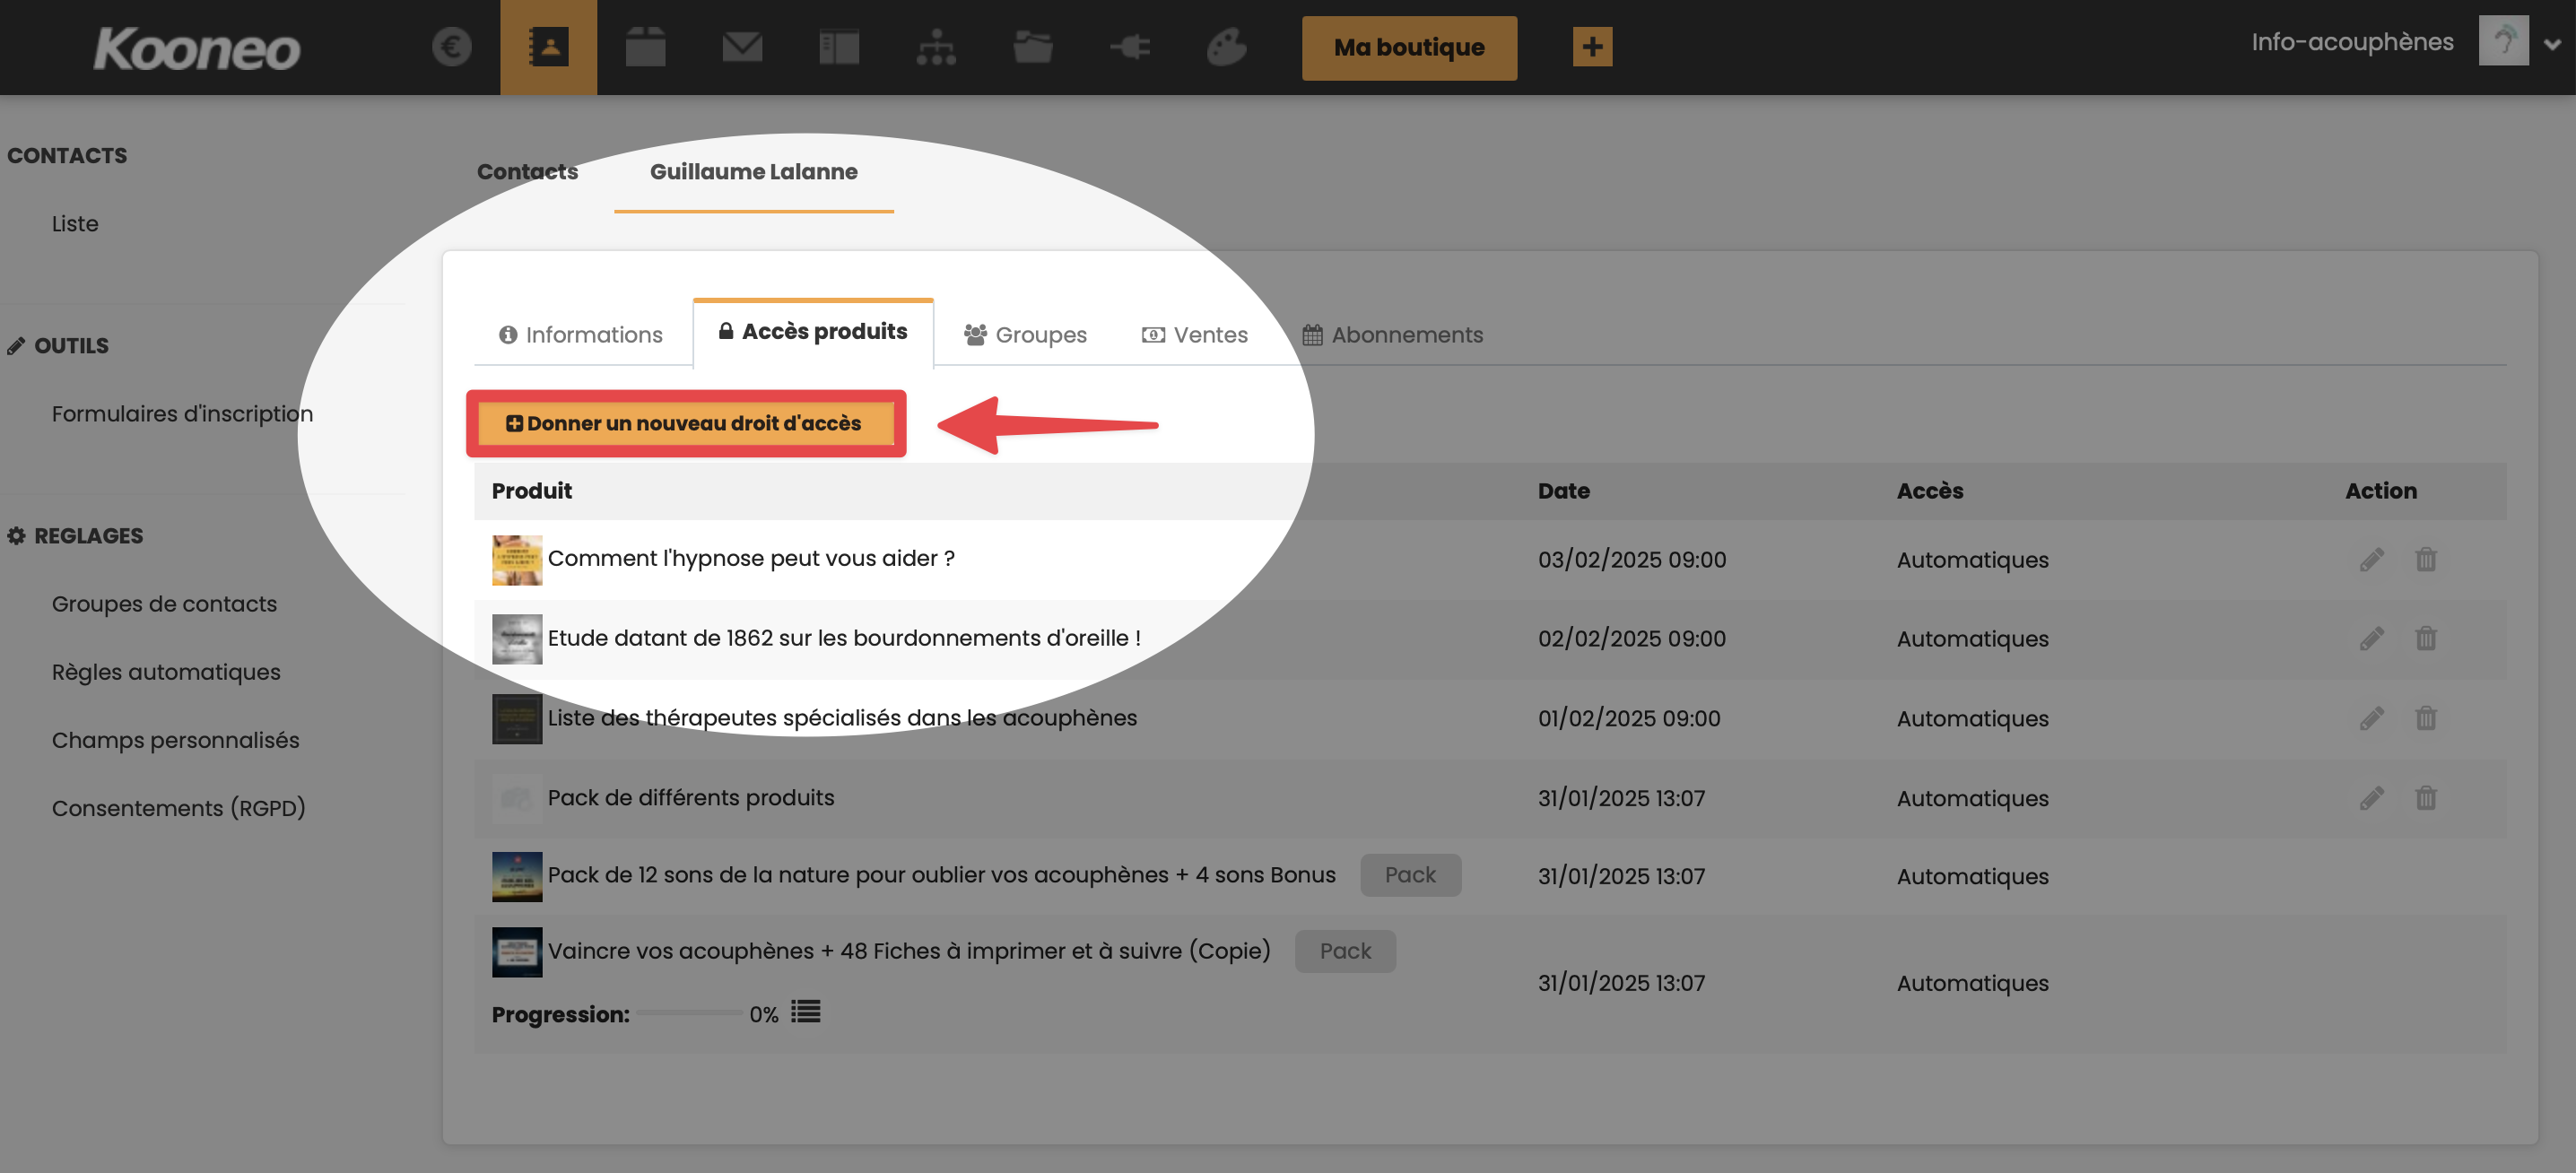The image size is (2576, 1173).
Task: Click the Info-acouphènes profile avatar
Action: point(2503,41)
